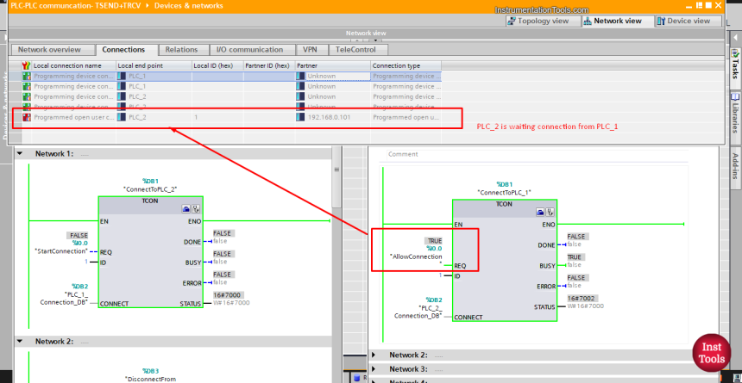Screen dimensions: 742x383
Task: Switch to Topology view
Action: point(544,21)
